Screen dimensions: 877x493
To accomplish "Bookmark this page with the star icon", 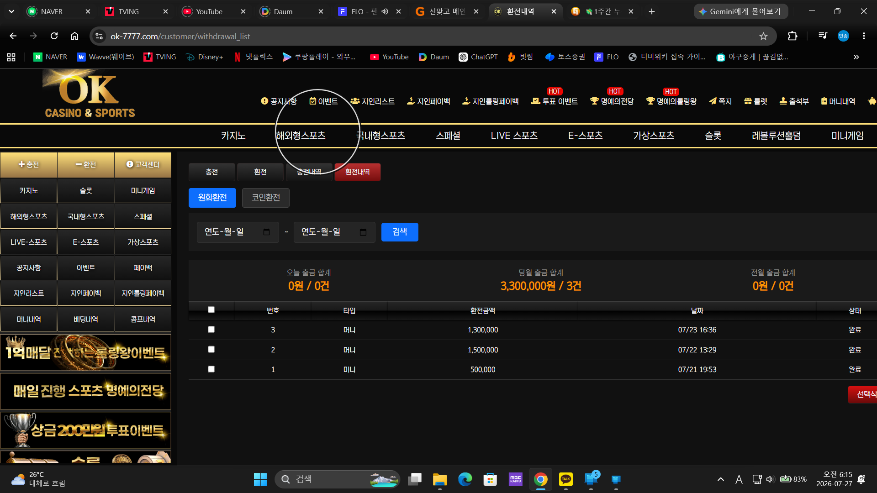I will point(763,36).
